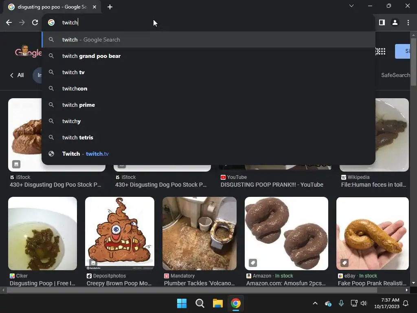Click scroll-right arrow on horizontal scrollbar
The image size is (417, 313).
(x=407, y=290)
